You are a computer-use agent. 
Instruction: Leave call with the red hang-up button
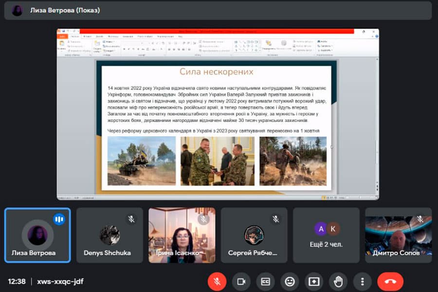[390, 281]
